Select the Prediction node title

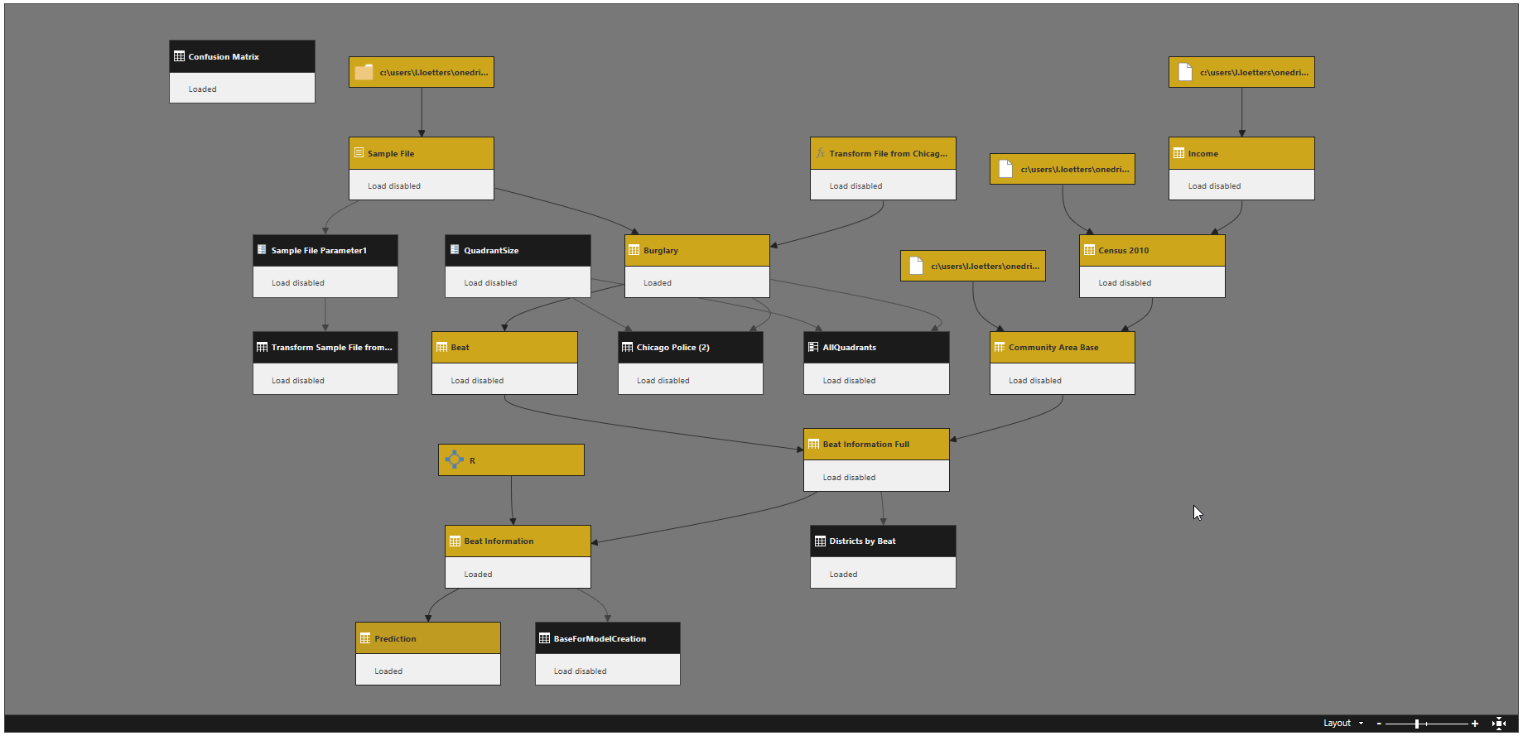[395, 638]
